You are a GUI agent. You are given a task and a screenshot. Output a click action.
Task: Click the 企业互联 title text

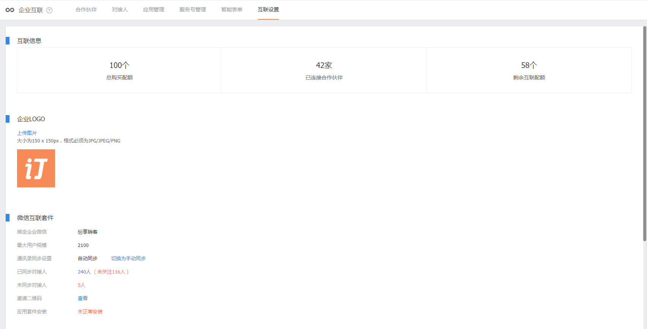(x=31, y=10)
